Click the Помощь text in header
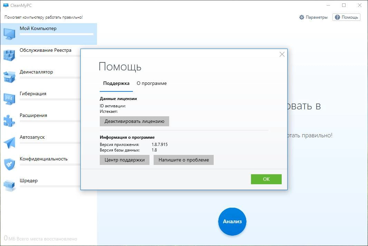Viewport: 368px width, 246px height. (350, 17)
